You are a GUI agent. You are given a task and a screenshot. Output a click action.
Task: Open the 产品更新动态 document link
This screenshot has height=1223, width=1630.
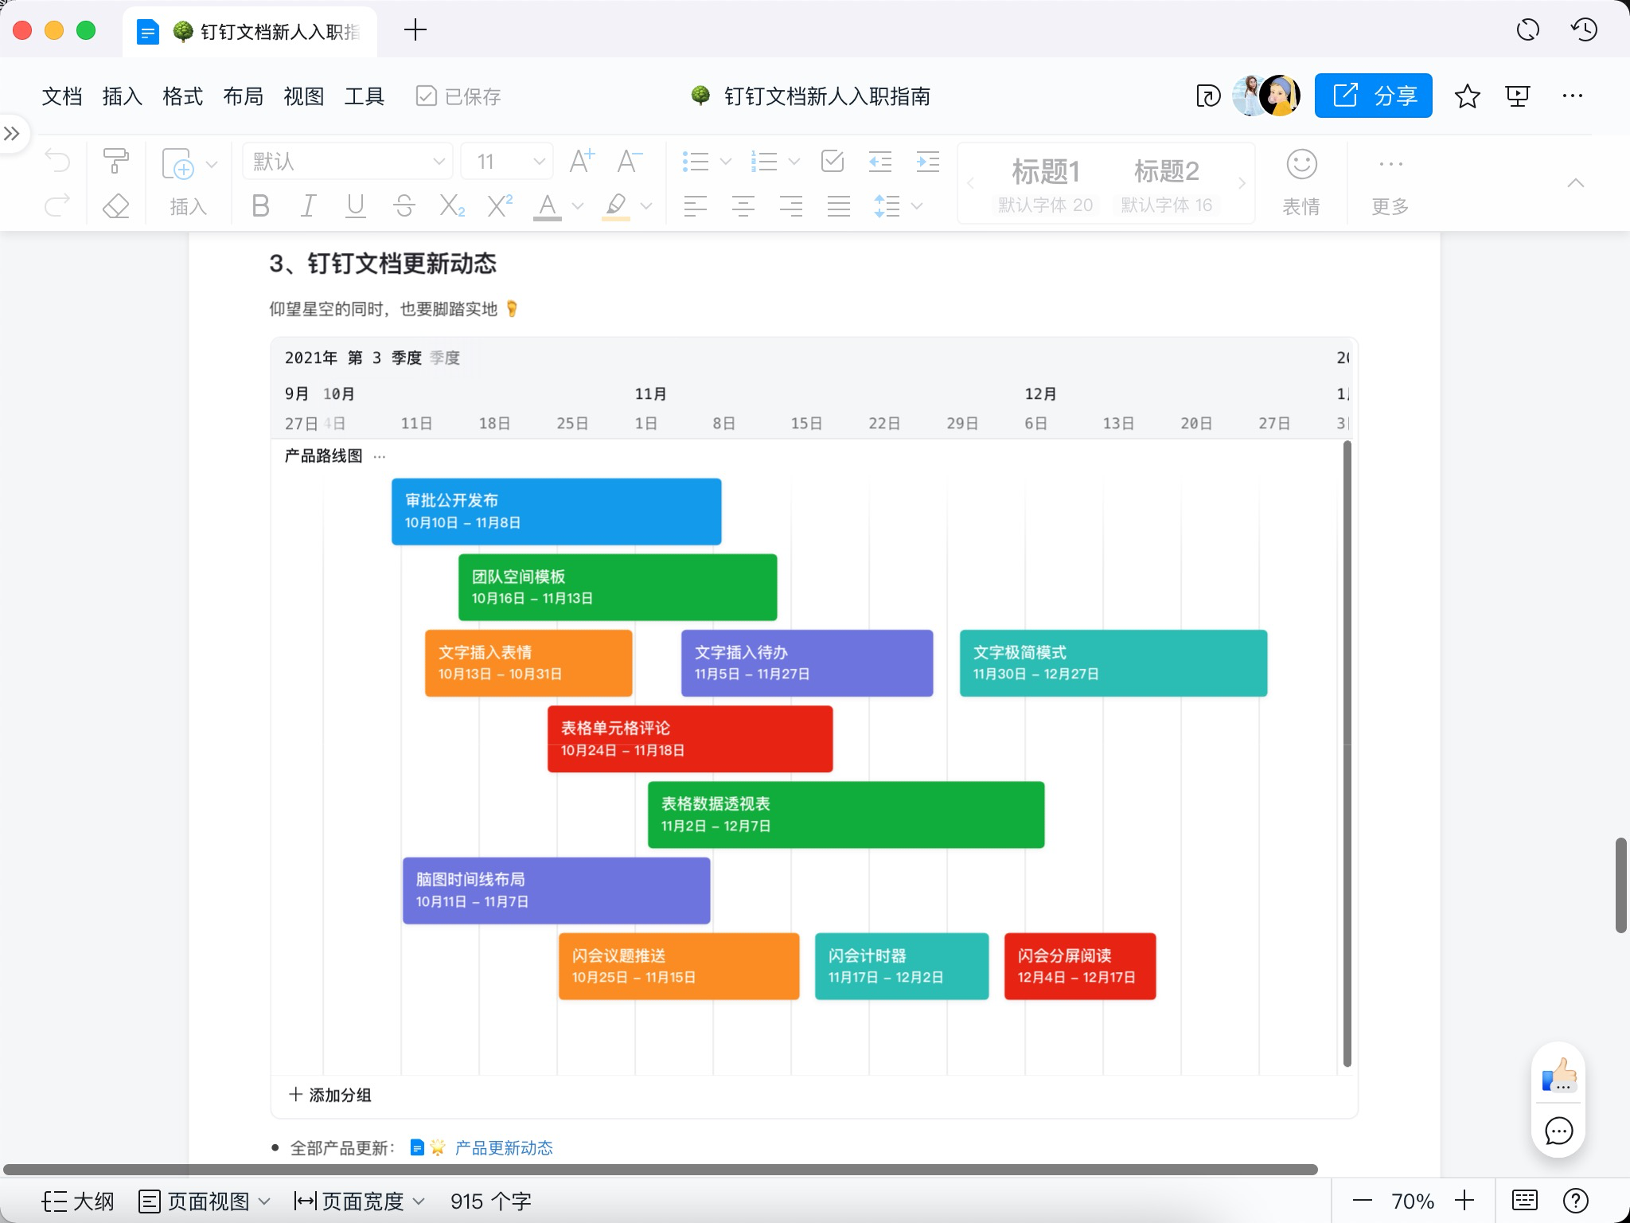(504, 1147)
